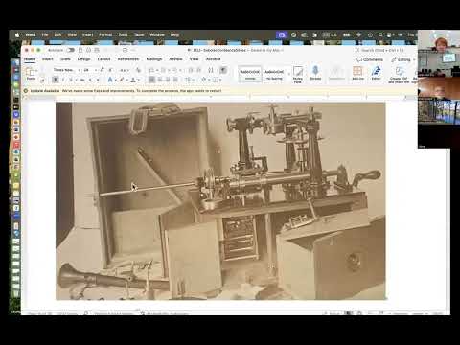This screenshot has width=460, height=345.
Task: Toggle the AutoSave switch
Action: [x=71, y=50]
